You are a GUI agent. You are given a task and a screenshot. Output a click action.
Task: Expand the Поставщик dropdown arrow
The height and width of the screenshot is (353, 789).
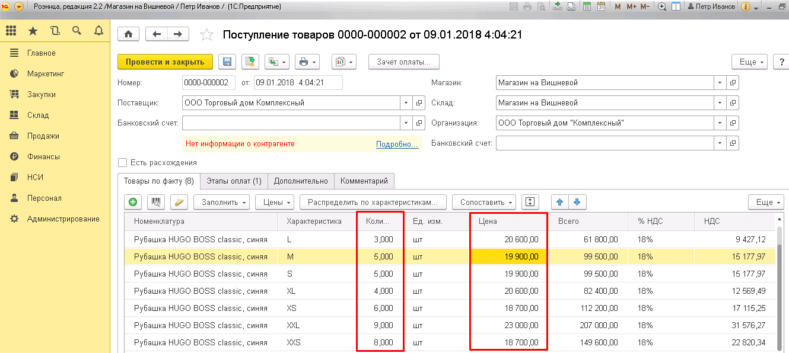click(x=406, y=102)
